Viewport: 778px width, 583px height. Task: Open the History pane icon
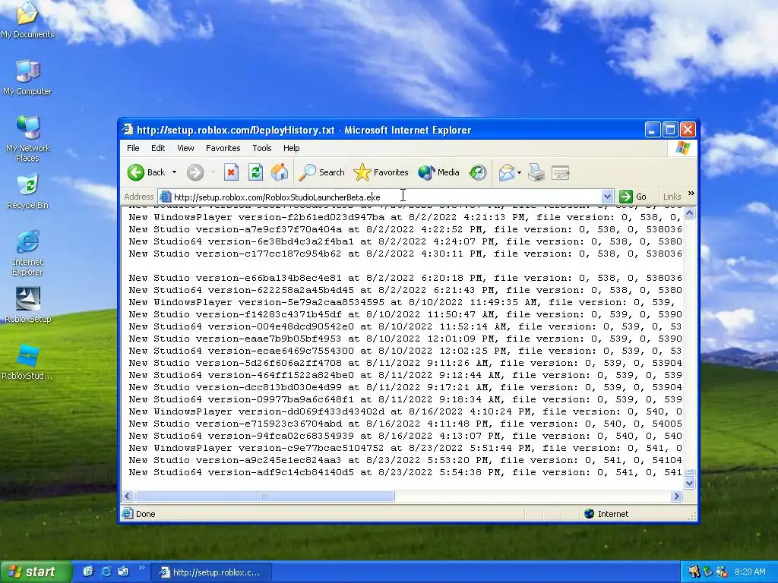pyautogui.click(x=478, y=172)
